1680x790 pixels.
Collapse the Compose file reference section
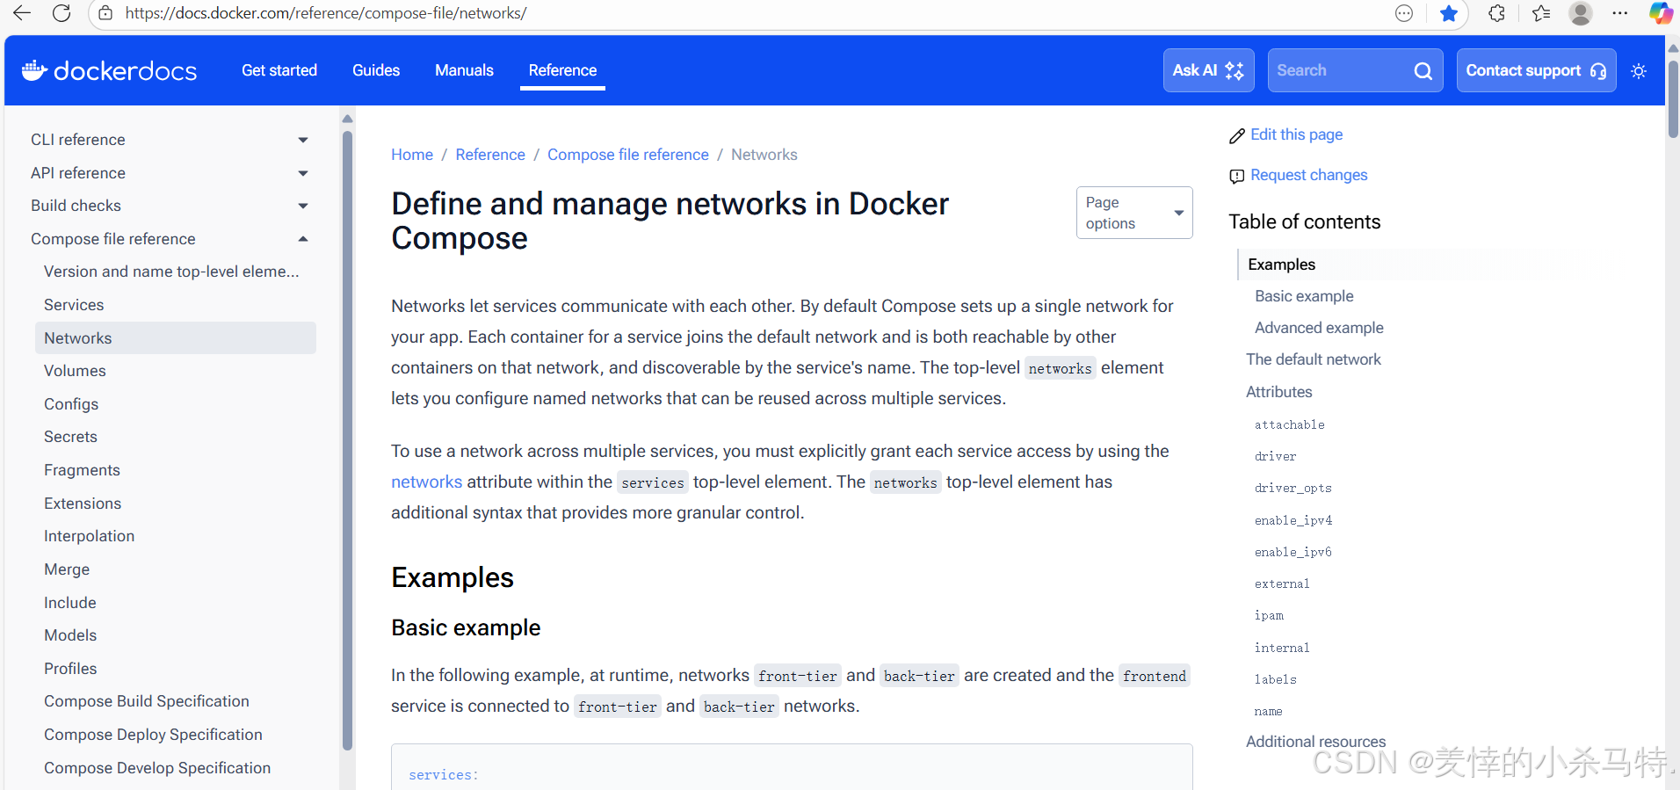tap(303, 239)
